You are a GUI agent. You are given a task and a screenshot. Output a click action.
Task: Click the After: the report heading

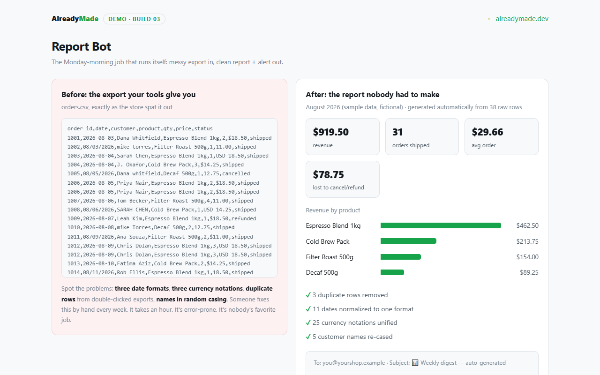(x=373, y=94)
